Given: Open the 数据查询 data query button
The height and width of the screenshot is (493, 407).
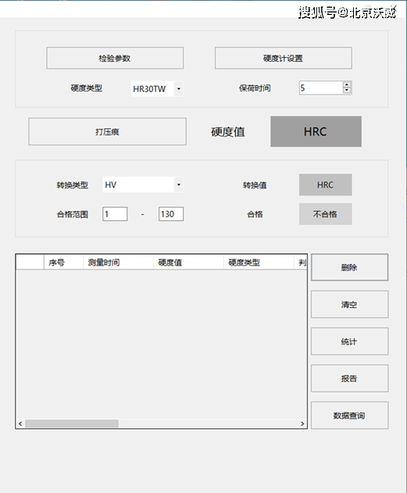Looking at the screenshot, I should [349, 416].
